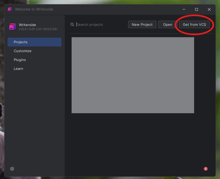
Task: Minimize the Welcome to Writerside window
Action: click(x=184, y=9)
